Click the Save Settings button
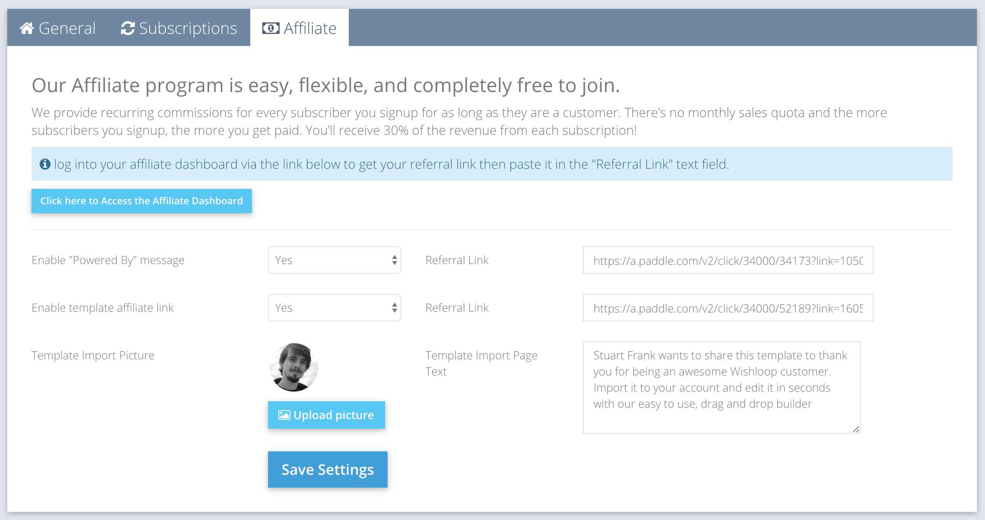This screenshot has height=520, width=985. click(327, 470)
